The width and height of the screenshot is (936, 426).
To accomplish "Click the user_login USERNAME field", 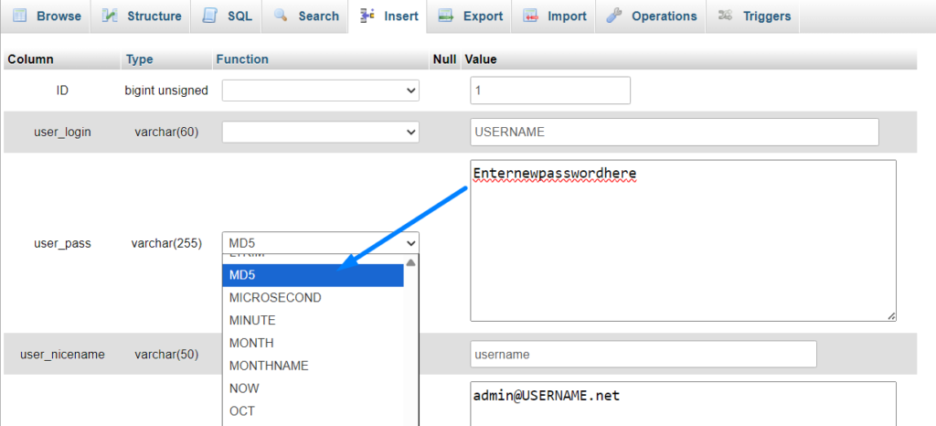I will click(x=675, y=132).
